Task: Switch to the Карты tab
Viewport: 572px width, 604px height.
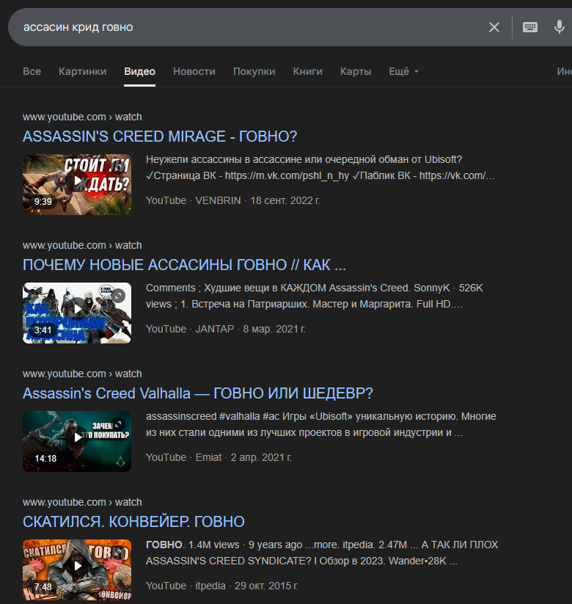Action: 356,71
